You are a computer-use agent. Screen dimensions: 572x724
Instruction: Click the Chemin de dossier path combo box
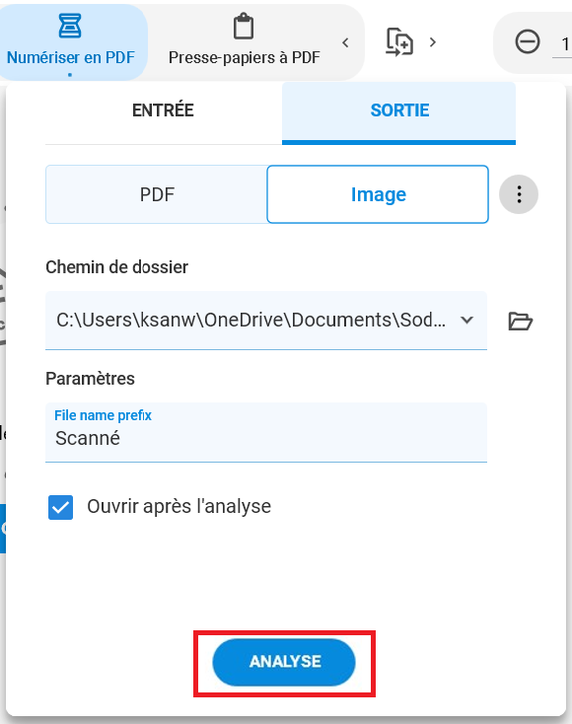pyautogui.click(x=266, y=321)
